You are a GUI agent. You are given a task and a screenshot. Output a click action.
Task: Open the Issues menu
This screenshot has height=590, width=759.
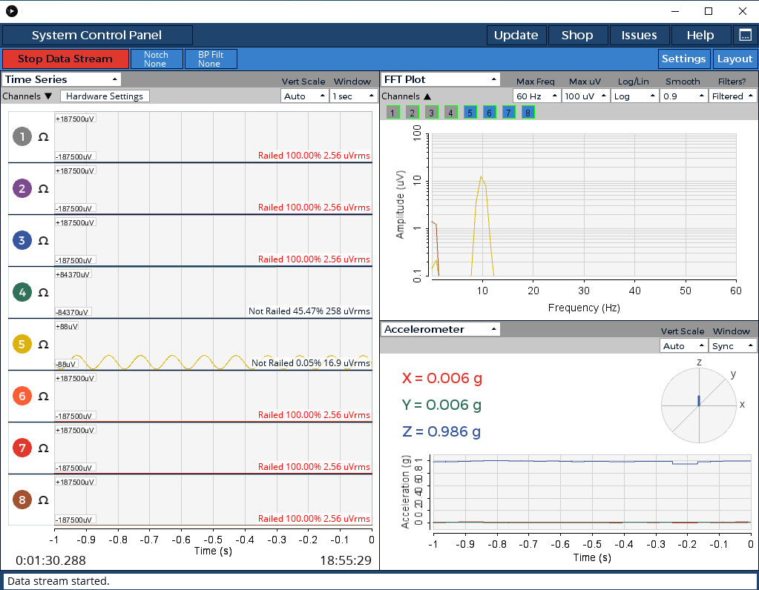[x=639, y=35]
